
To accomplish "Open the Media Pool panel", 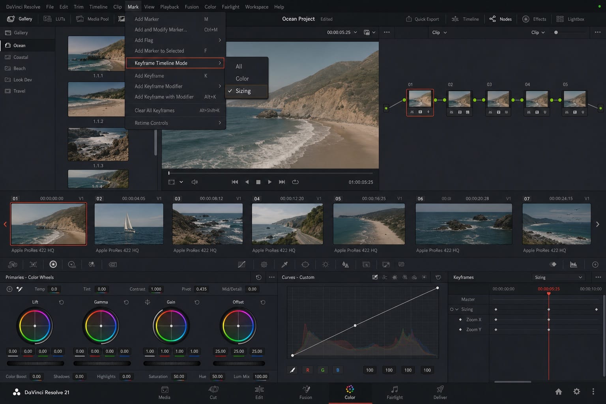I will [92, 19].
